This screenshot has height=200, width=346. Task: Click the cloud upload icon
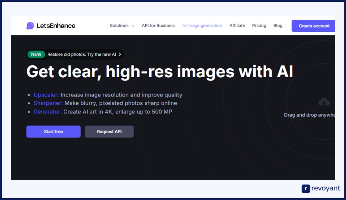324,102
